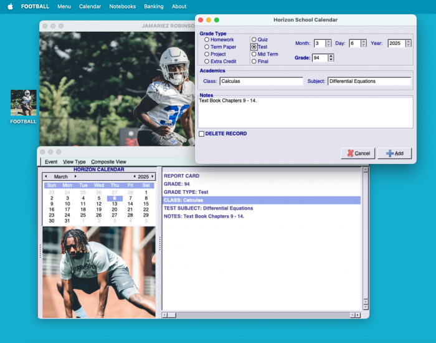Open the View Type menu
The image size is (436, 343).
point(74,162)
